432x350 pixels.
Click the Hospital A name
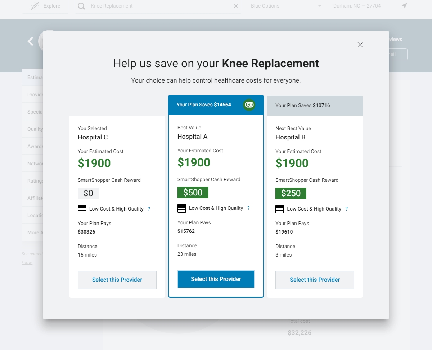[x=193, y=137]
